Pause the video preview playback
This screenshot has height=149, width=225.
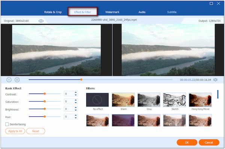9,80
